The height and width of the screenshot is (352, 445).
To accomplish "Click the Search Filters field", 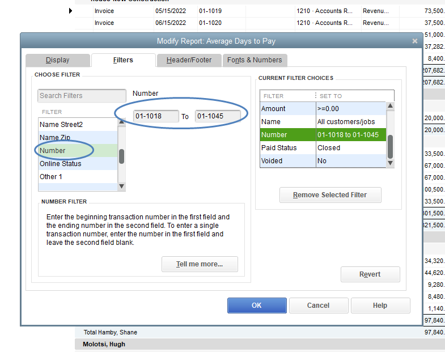I will (82, 96).
